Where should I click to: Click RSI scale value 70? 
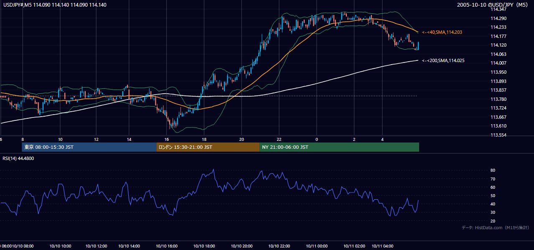(493, 179)
